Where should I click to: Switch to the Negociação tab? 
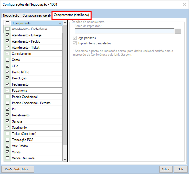pyautogui.click(x=11, y=15)
